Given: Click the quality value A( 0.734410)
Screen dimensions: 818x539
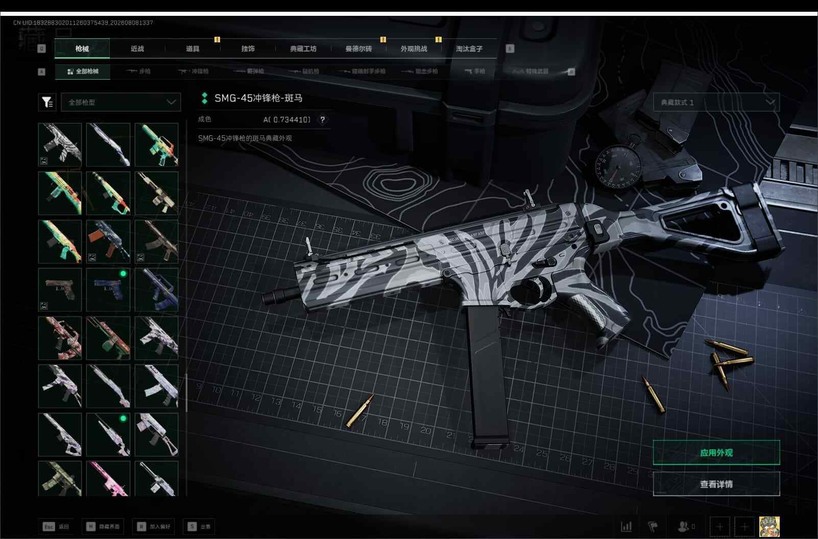Looking at the screenshot, I should [287, 119].
